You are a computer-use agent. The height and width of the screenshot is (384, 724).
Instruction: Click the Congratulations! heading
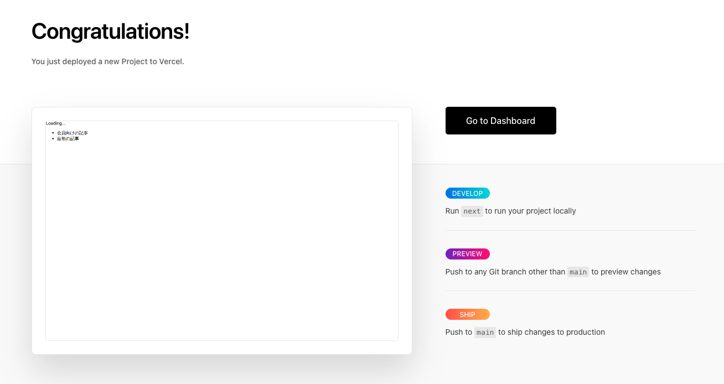click(111, 32)
